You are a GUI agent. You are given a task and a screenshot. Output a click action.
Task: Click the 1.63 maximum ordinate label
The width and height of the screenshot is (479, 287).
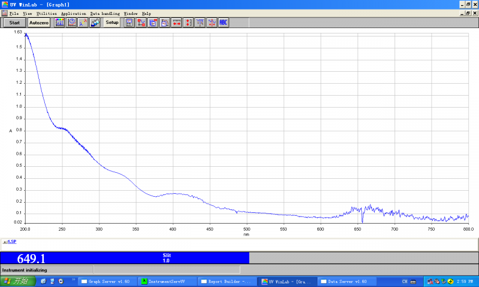(x=18, y=32)
